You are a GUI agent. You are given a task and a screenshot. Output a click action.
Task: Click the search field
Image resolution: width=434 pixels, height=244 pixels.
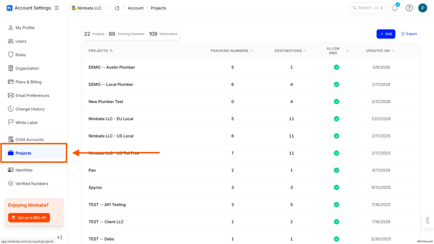pos(368,8)
